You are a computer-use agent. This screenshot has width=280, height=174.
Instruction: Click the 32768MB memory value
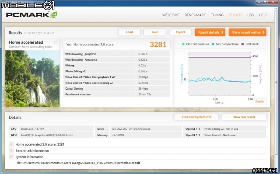pyautogui.click(x=118, y=135)
